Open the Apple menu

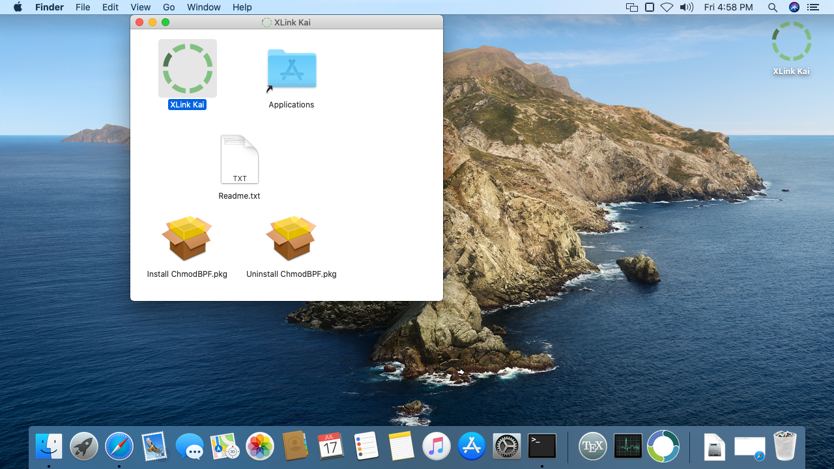tap(18, 7)
